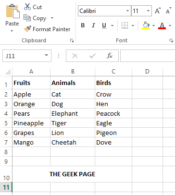
Task: Toggle Italic formatting
Action: pos(93,25)
